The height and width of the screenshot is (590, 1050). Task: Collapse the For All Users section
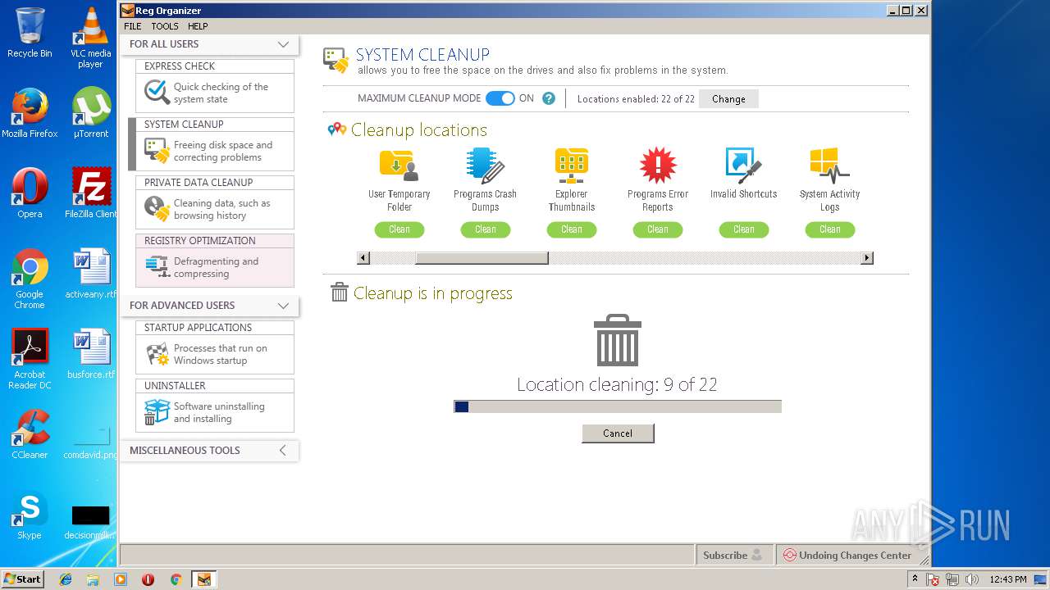pyautogui.click(x=283, y=44)
